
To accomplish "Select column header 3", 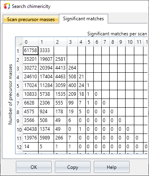I will (72, 42).
